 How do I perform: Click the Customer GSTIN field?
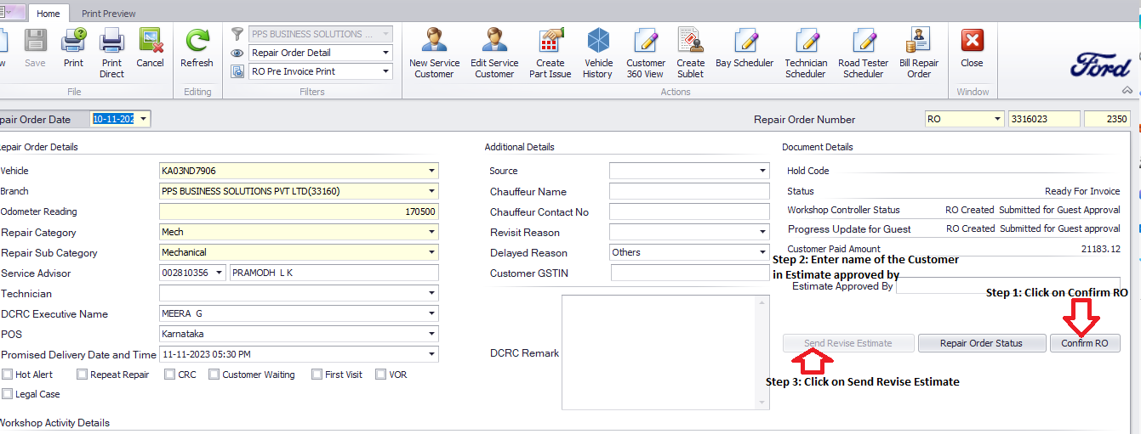click(690, 273)
